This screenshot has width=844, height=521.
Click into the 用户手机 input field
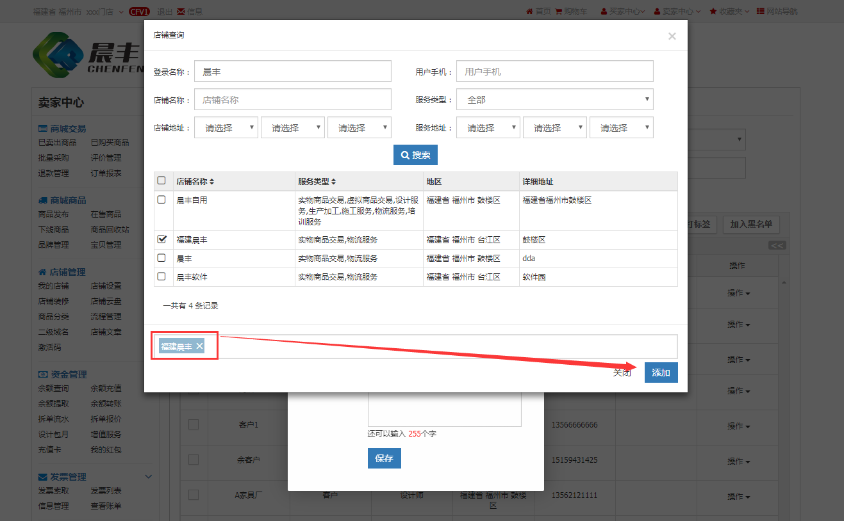point(554,72)
